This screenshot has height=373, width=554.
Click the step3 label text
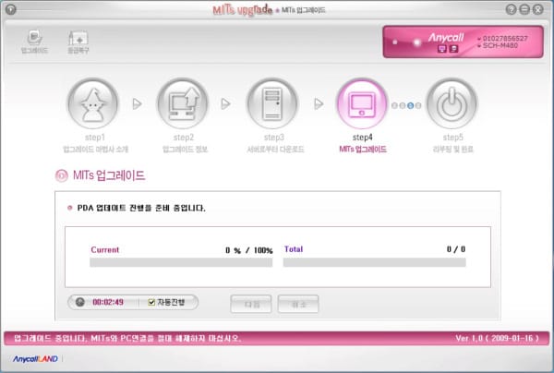(x=274, y=137)
